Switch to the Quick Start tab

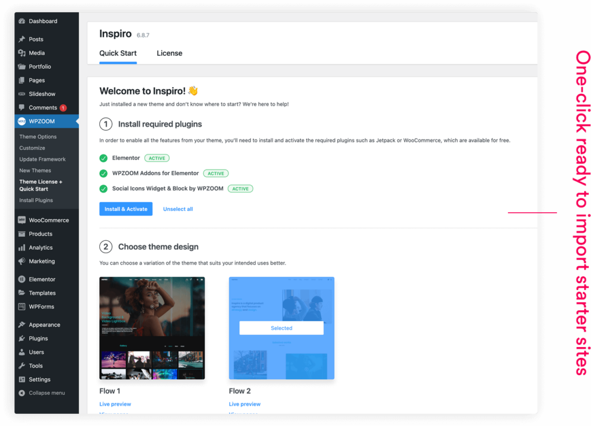click(118, 53)
